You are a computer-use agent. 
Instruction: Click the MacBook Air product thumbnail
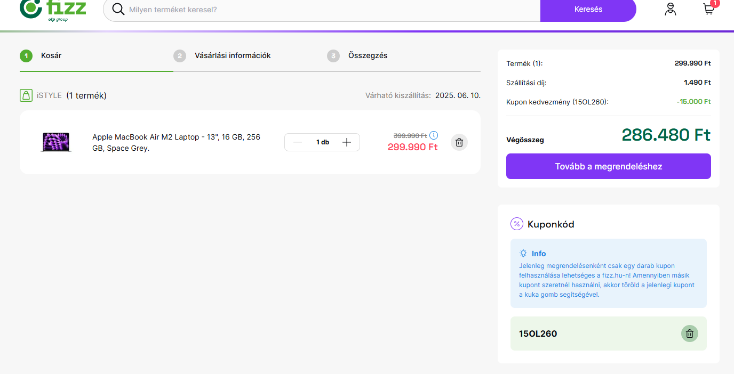[56, 142]
